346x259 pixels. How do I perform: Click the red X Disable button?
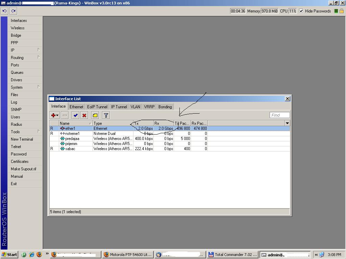[x=84, y=115]
